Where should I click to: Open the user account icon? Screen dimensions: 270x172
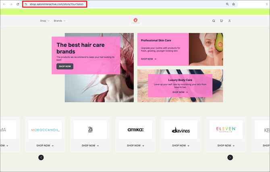tap(229, 21)
